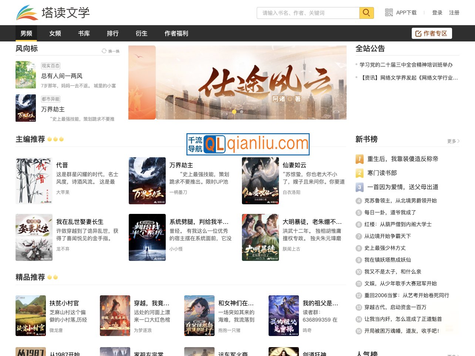Switch to the 女频 tab
Viewport: 475px width, 356px height.
(55, 33)
